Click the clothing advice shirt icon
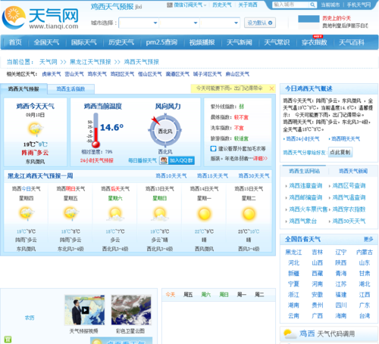 click(213, 149)
